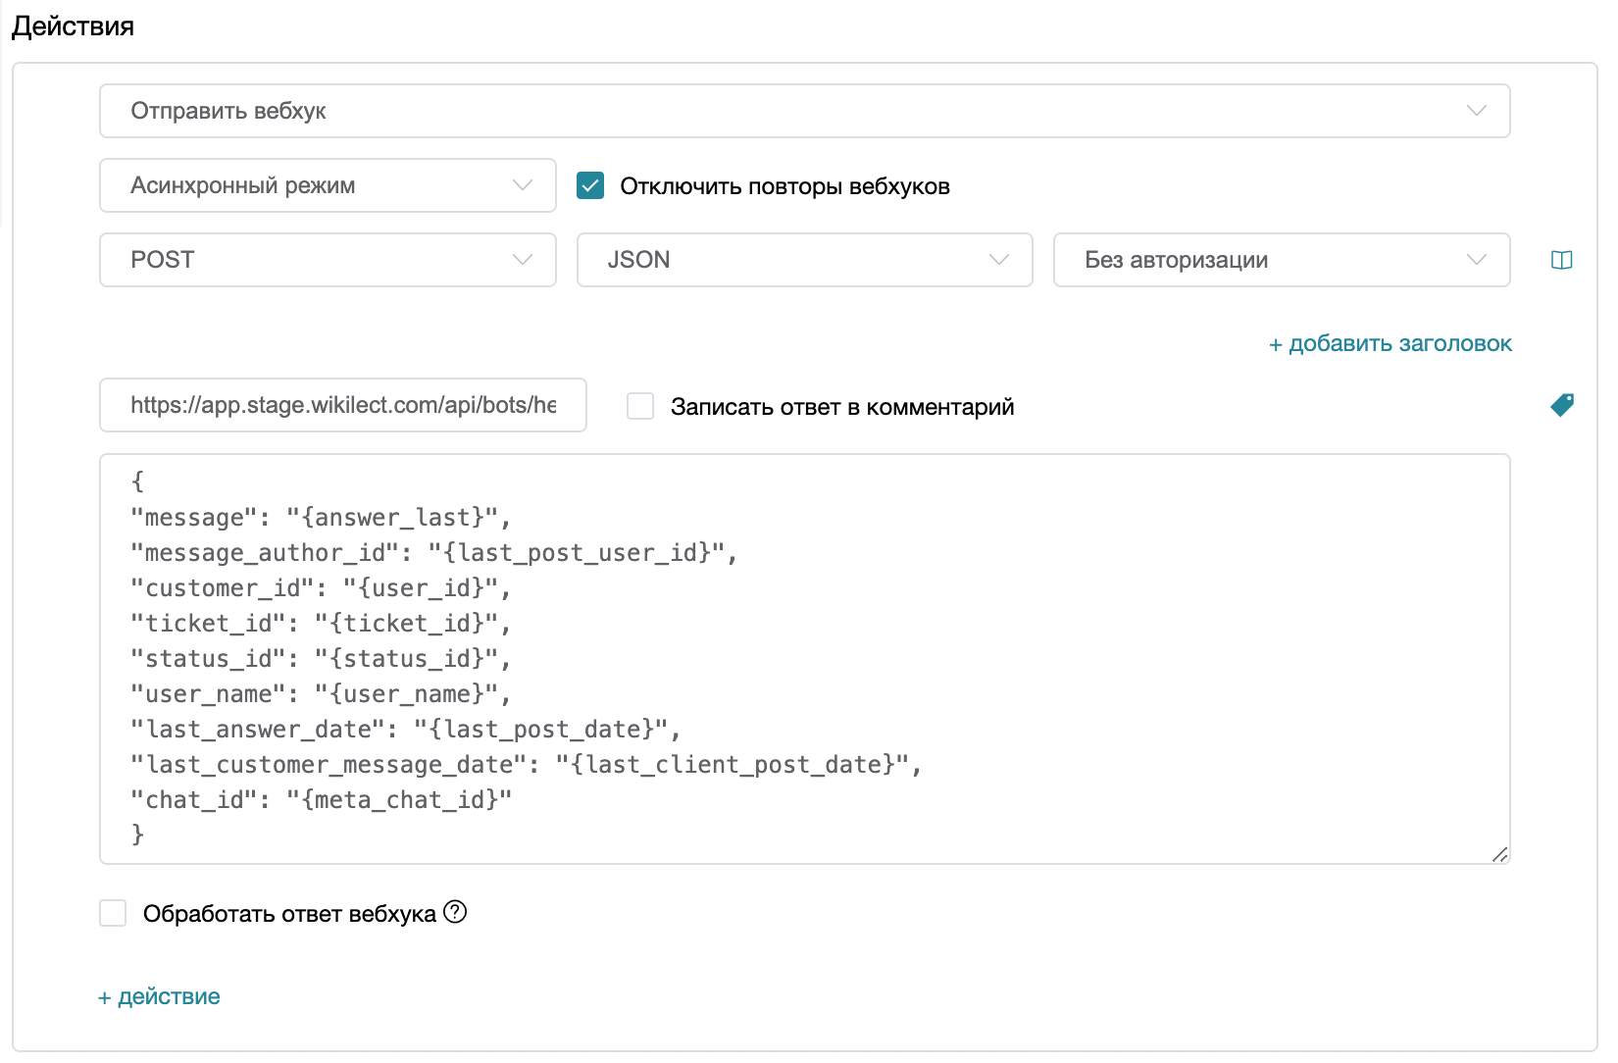Click the + действие link
Screen dimensions: 1618x1063
159,997
